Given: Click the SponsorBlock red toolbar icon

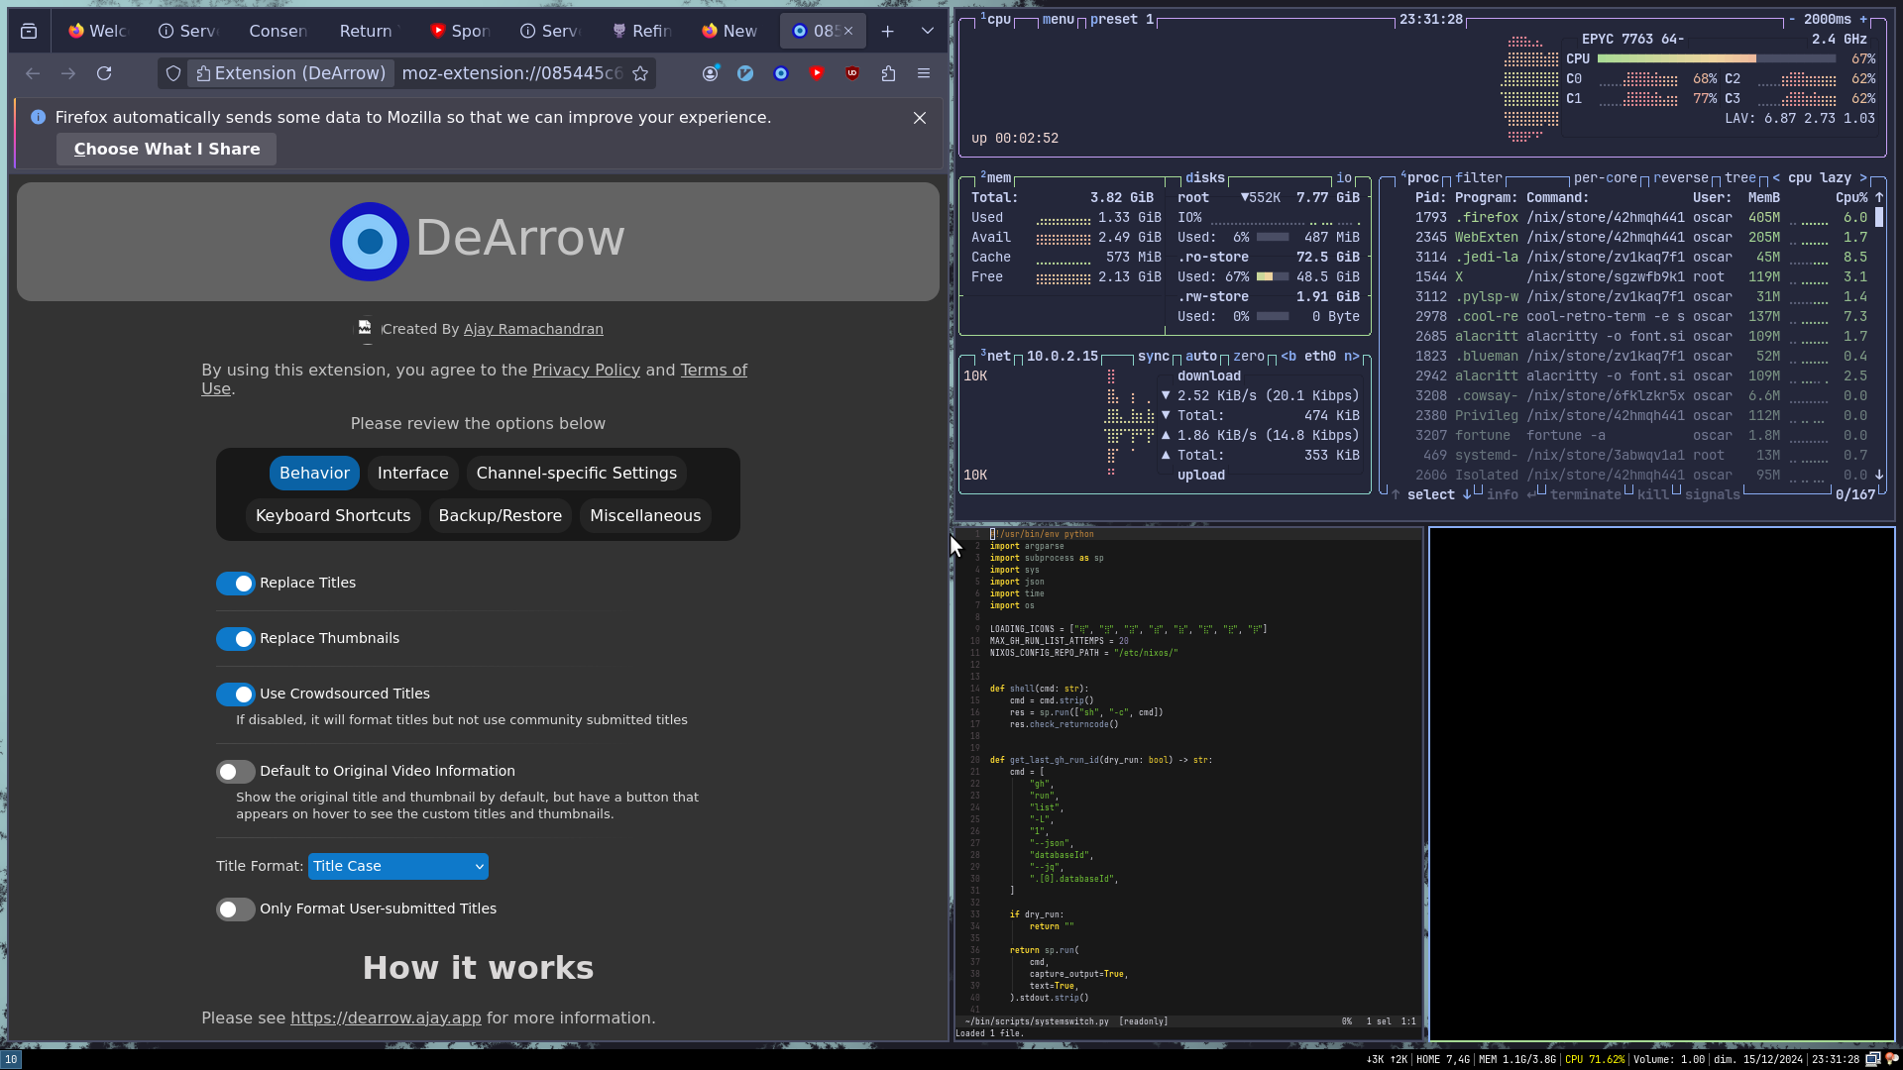Looking at the screenshot, I should 817,73.
